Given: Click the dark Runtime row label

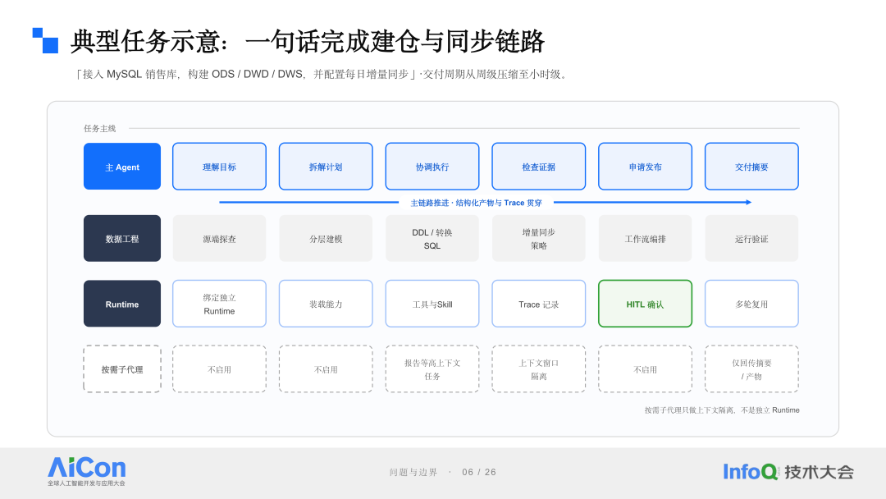Looking at the screenshot, I should pos(122,304).
